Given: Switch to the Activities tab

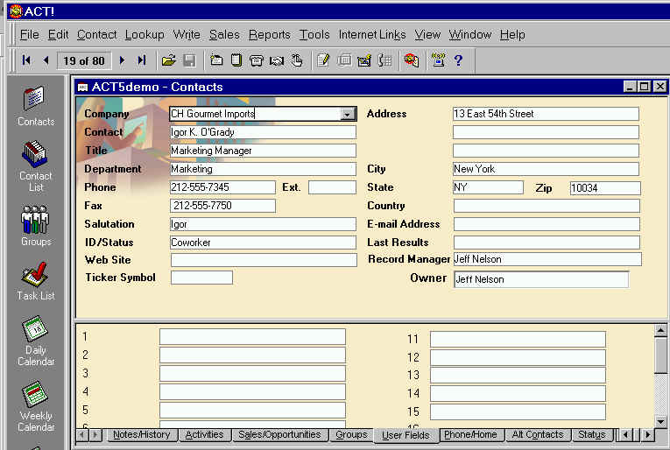Looking at the screenshot, I should point(205,434).
